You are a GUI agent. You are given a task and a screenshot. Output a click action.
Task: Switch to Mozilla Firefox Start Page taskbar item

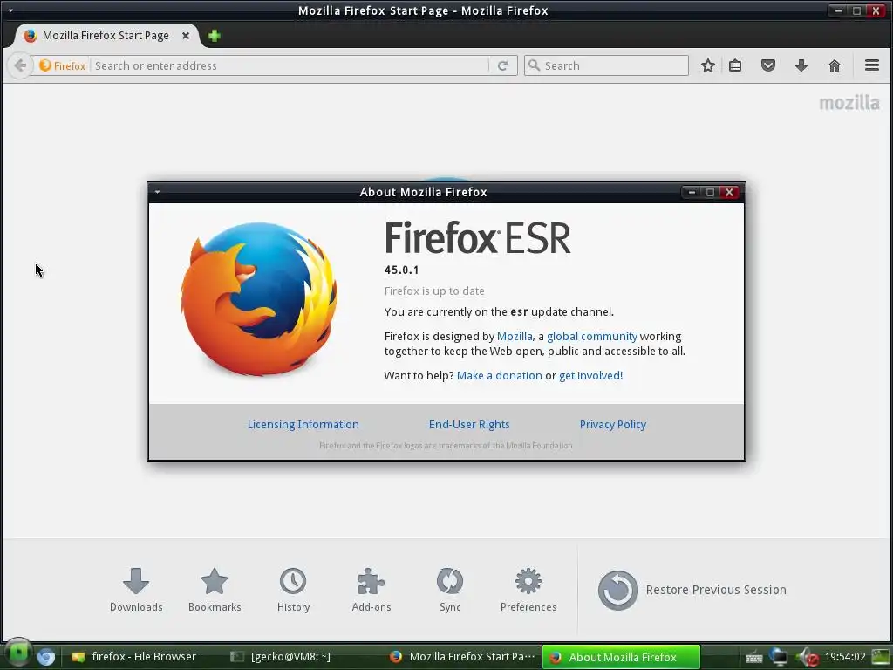[x=462, y=657]
